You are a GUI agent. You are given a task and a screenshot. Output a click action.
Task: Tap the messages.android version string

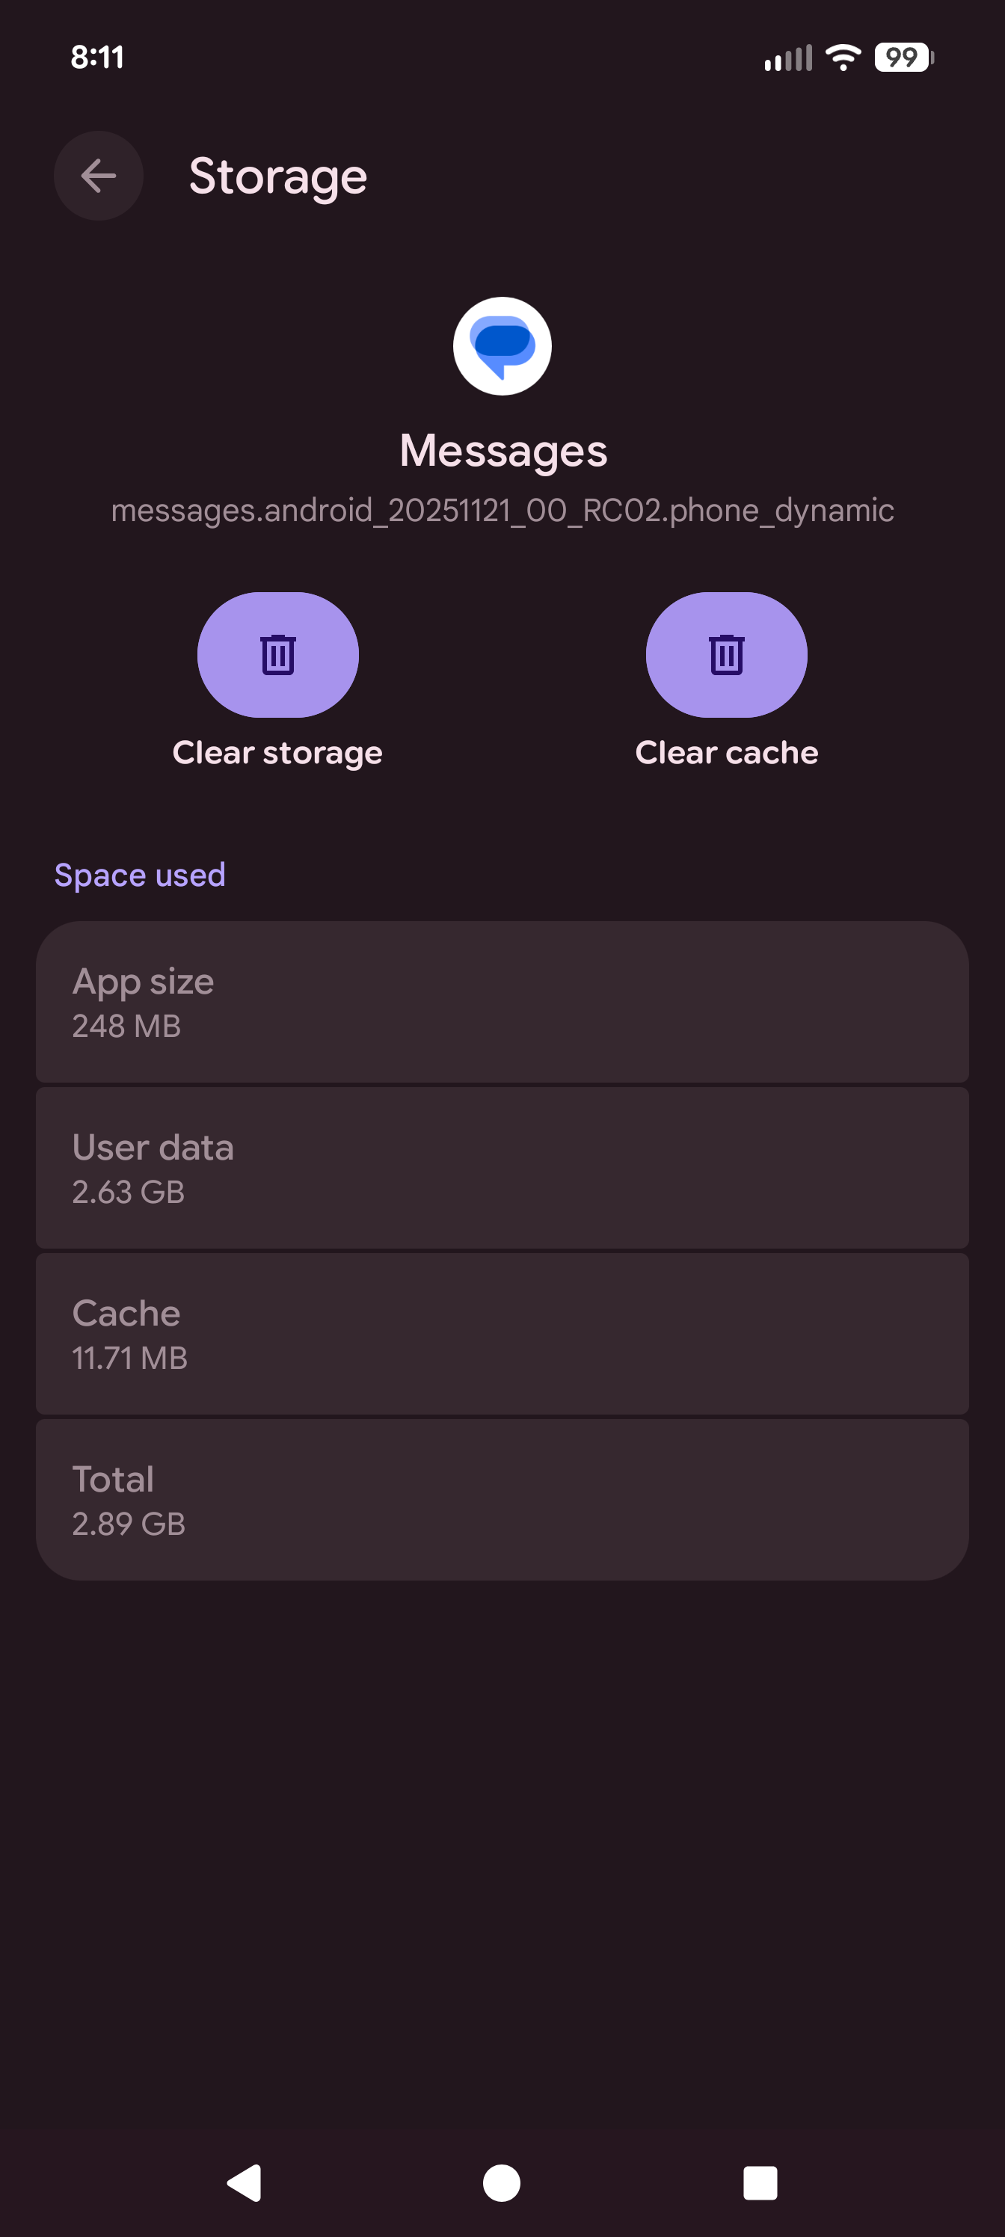[502, 511]
